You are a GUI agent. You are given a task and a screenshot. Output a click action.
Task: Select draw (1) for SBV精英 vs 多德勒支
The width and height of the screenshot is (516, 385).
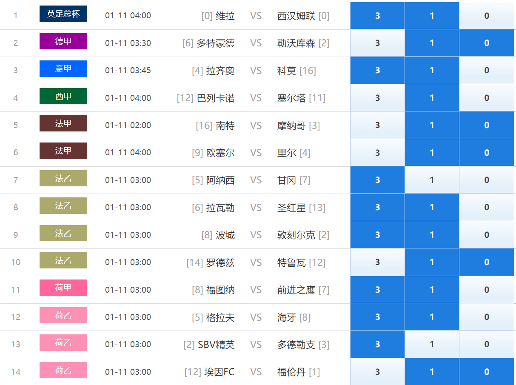tap(432, 344)
